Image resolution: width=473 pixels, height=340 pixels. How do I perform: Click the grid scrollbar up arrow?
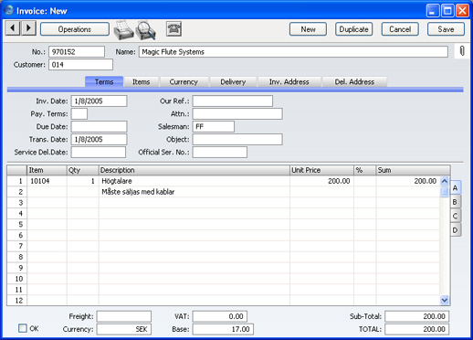pos(445,181)
